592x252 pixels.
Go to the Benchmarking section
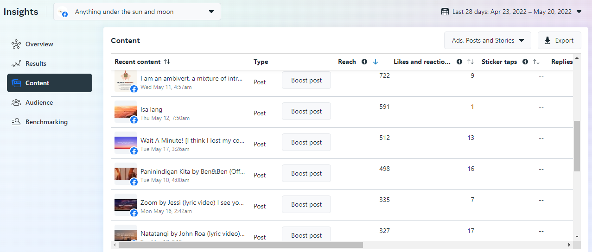[46, 122]
